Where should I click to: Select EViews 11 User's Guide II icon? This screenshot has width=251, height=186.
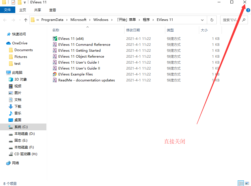click(55, 68)
